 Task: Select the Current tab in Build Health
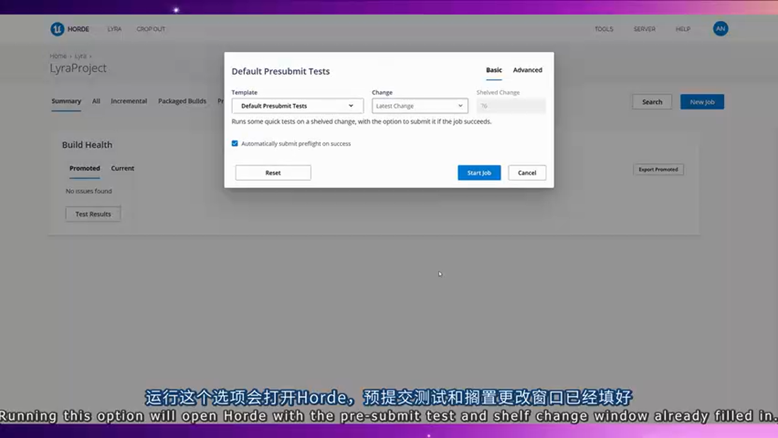tap(122, 168)
